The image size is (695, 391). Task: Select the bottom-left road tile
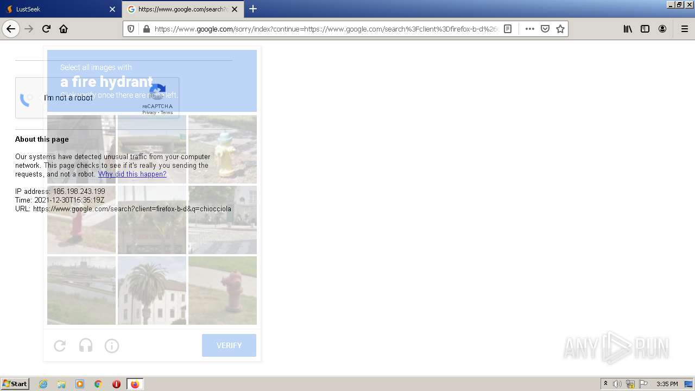tap(81, 291)
